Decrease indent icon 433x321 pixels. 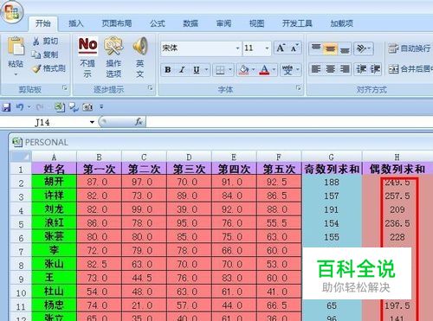click(x=361, y=69)
